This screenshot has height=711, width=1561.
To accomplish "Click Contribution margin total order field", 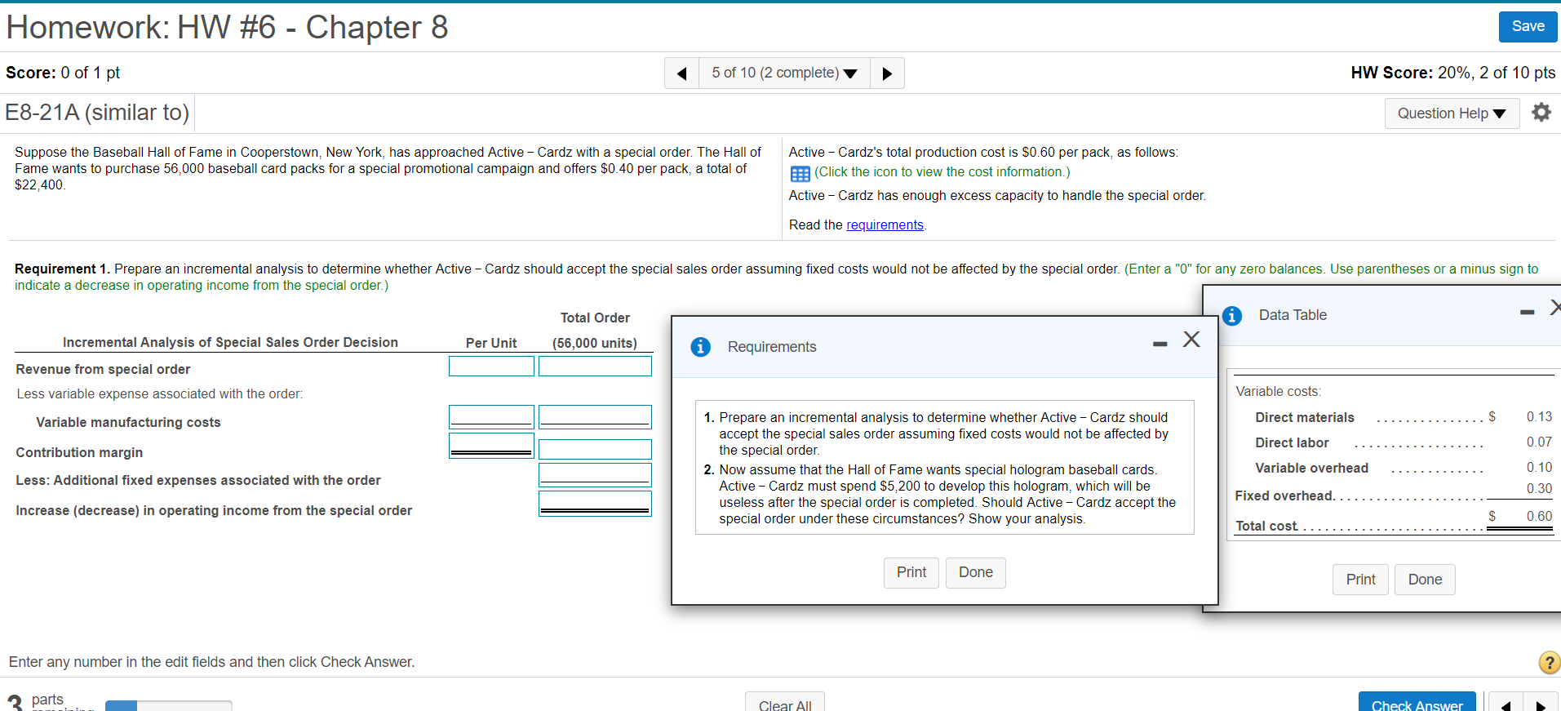I will pos(595,449).
